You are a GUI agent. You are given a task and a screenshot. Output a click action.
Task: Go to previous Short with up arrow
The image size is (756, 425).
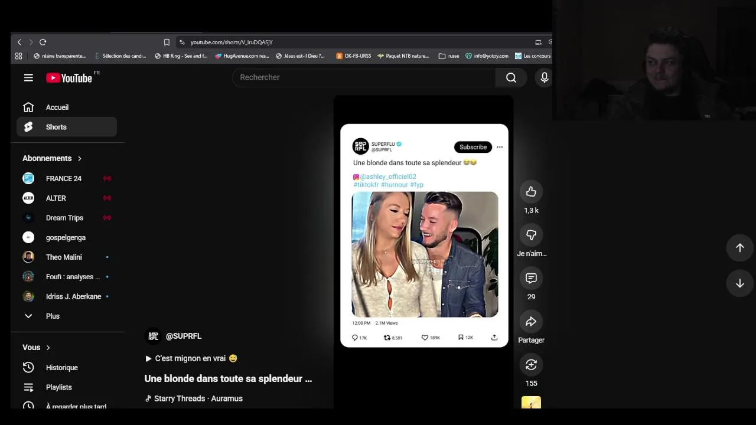pyautogui.click(x=739, y=248)
